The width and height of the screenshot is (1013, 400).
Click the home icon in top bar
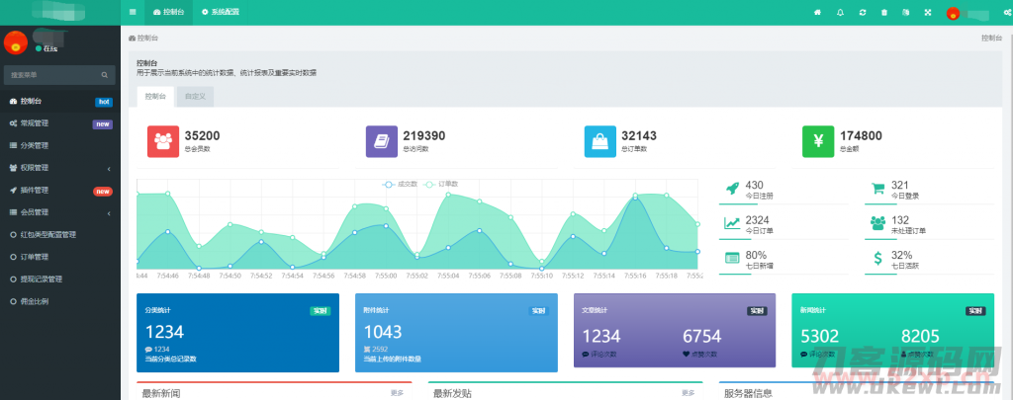(x=817, y=12)
